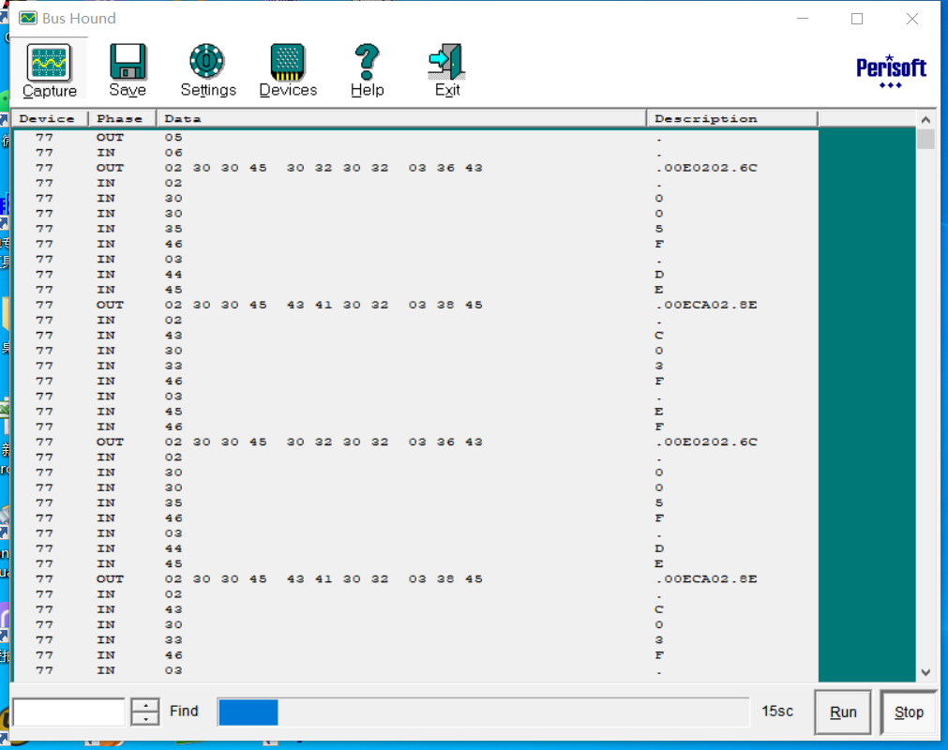Click the capture list scroll-down arrow
Screen dimensions: 948x750
pyautogui.click(x=925, y=672)
